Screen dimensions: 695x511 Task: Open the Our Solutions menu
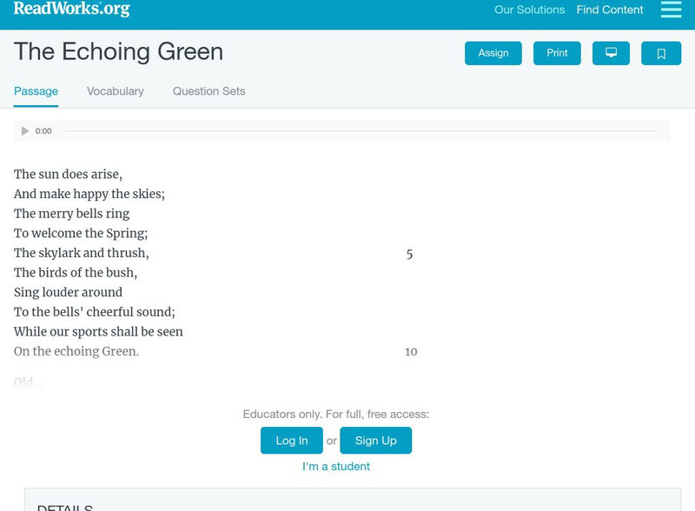tap(528, 10)
